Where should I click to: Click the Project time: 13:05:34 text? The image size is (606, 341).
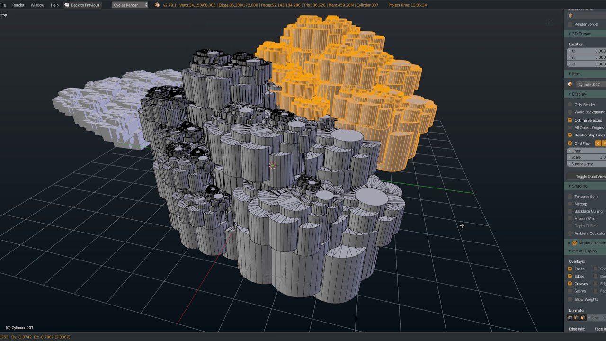click(x=407, y=5)
